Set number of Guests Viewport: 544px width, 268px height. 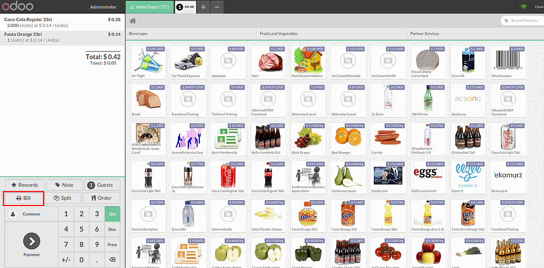pos(101,185)
